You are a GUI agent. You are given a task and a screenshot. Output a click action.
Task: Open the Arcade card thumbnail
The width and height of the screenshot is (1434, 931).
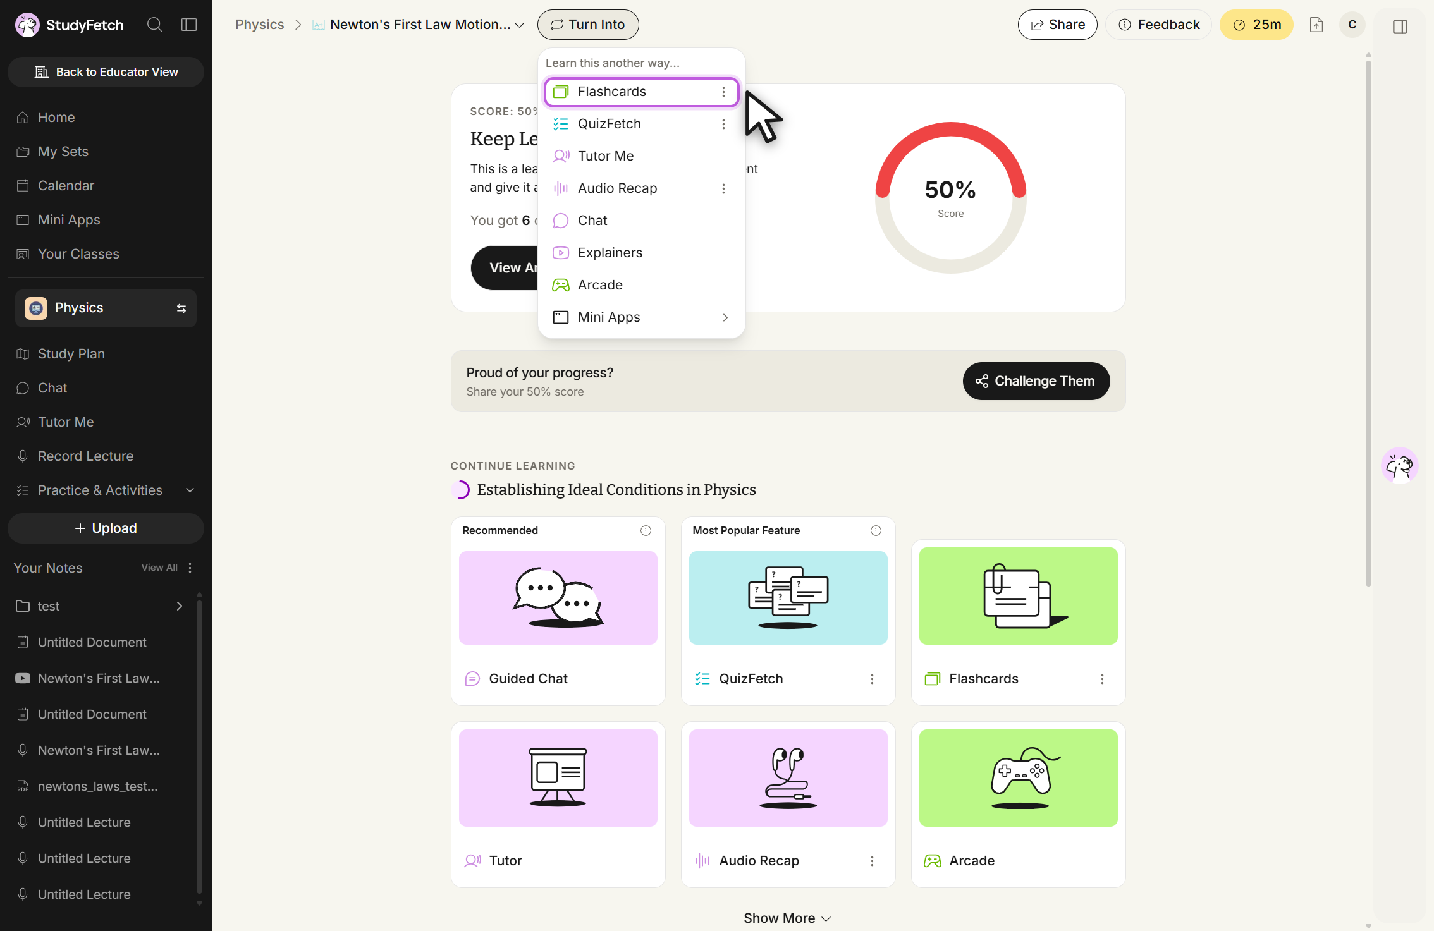[1019, 778]
